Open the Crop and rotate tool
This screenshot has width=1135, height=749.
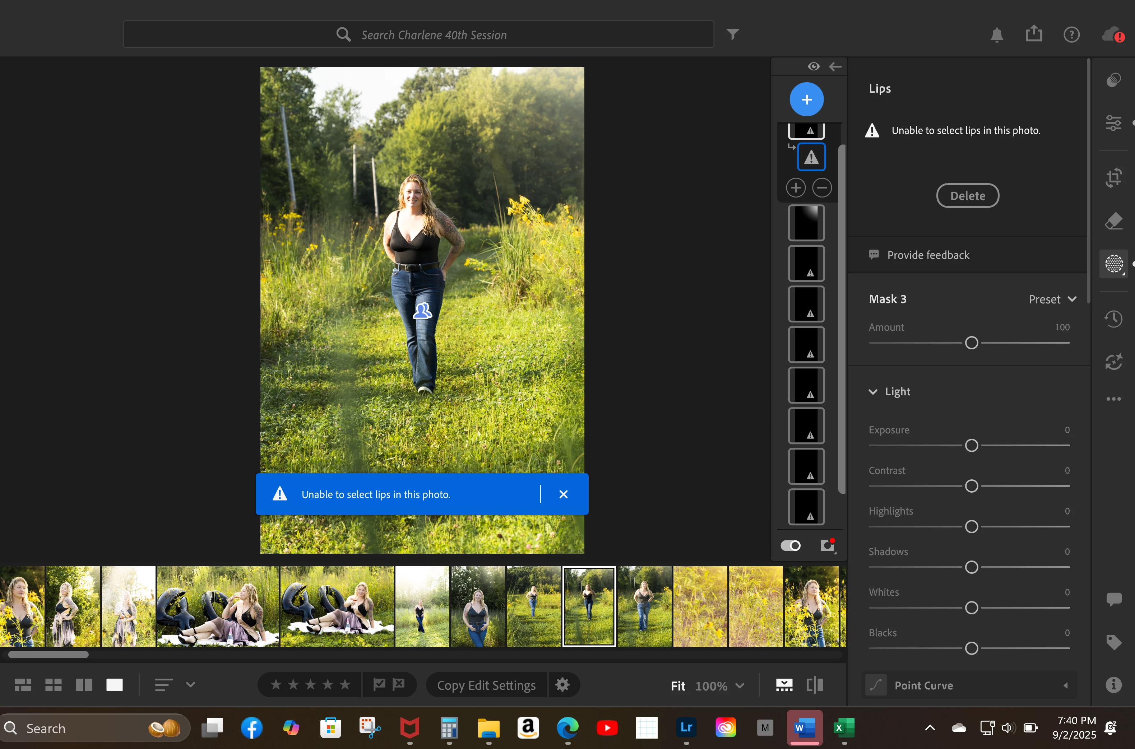pyautogui.click(x=1113, y=178)
